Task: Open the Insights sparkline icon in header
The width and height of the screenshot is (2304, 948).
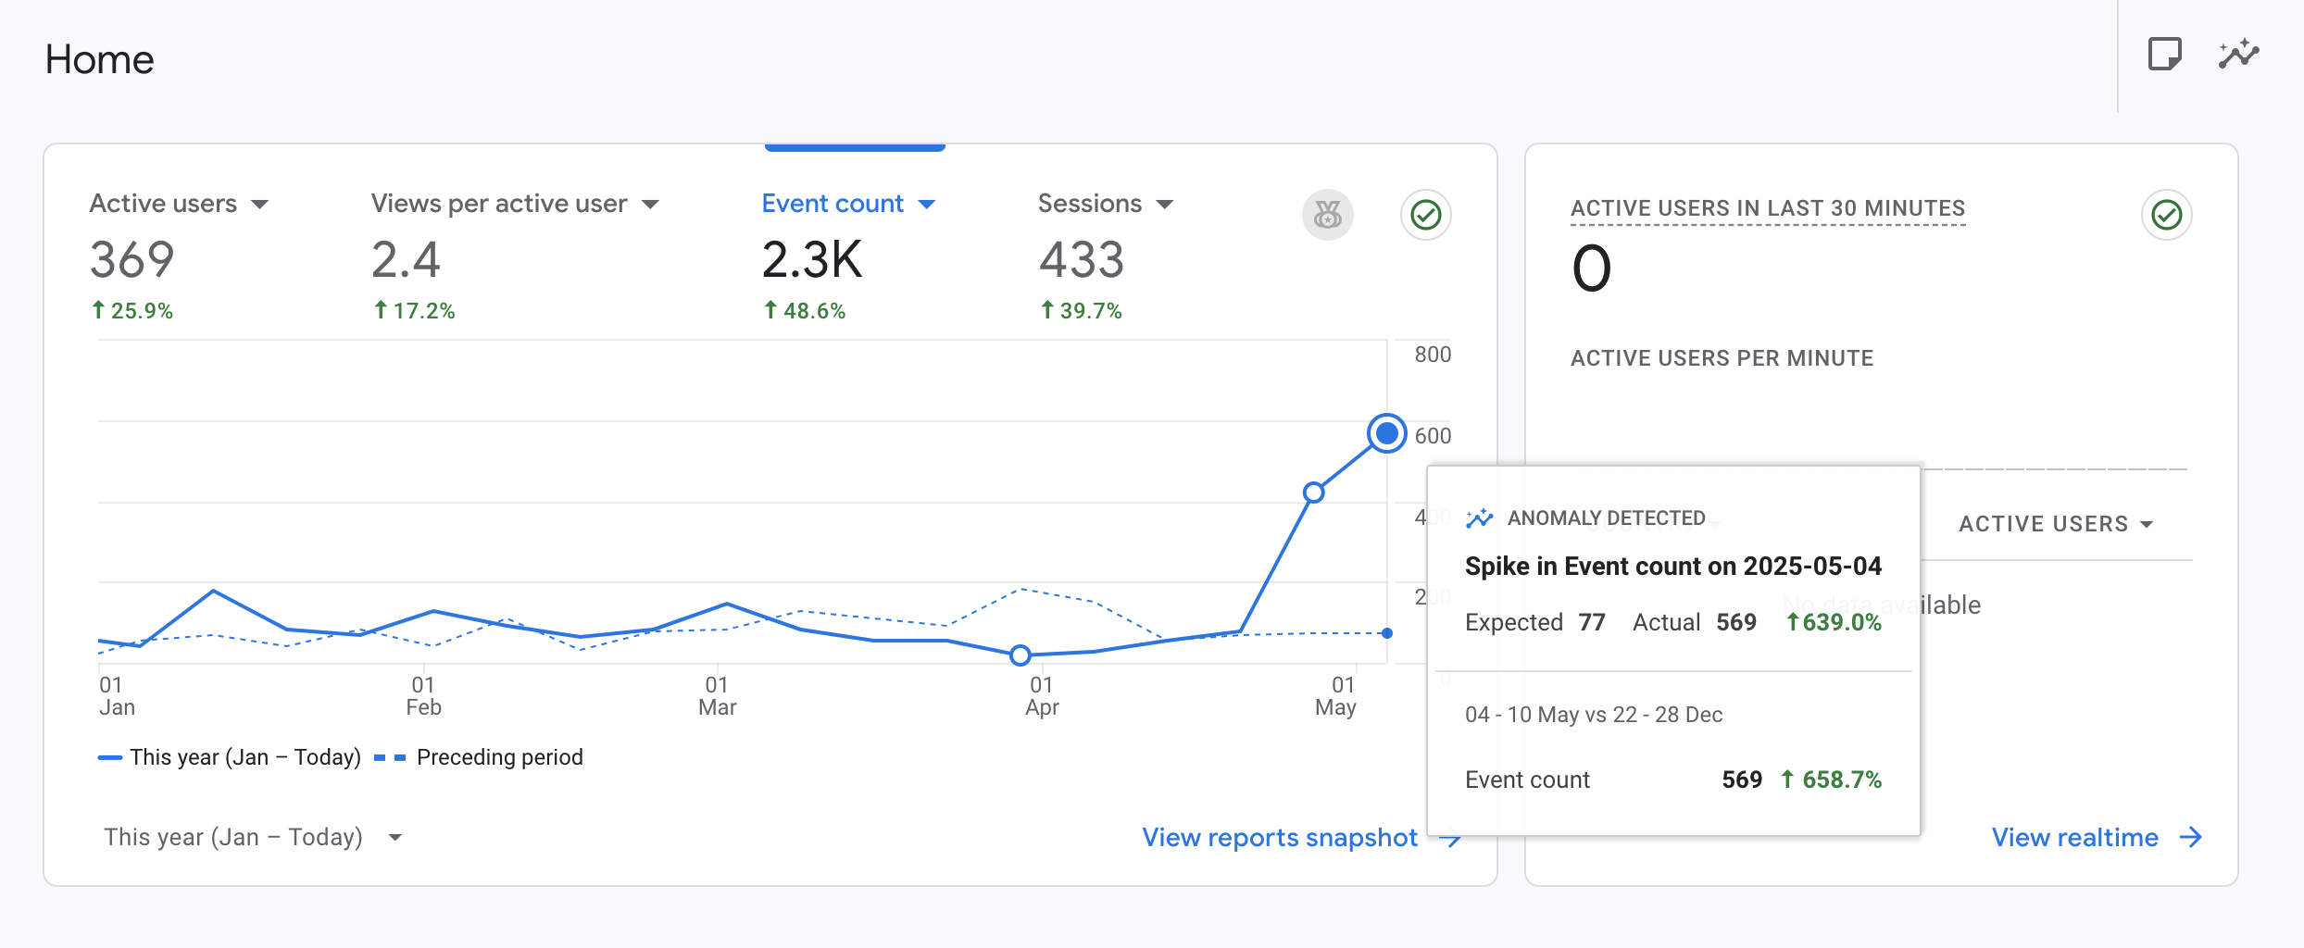Action: click(2238, 55)
